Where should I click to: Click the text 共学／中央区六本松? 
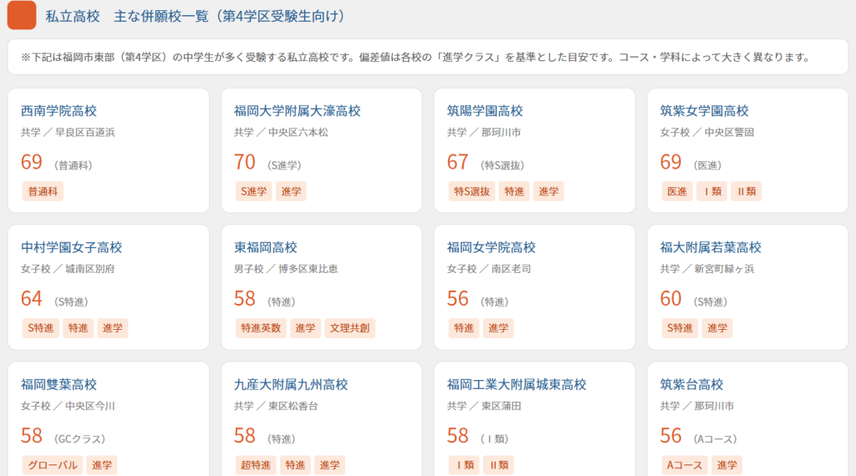[281, 133]
